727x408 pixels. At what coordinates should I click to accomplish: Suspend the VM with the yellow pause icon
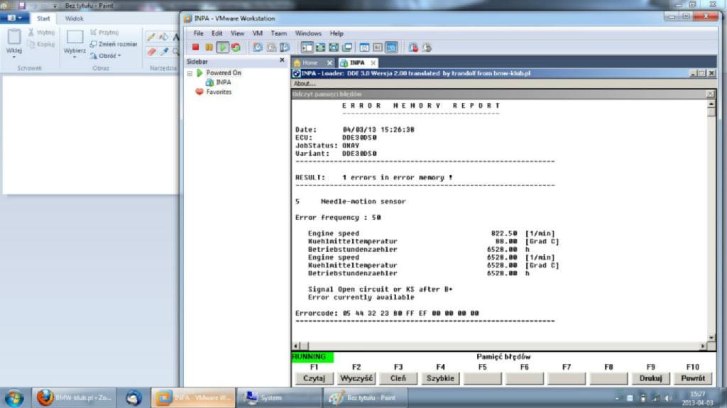209,48
